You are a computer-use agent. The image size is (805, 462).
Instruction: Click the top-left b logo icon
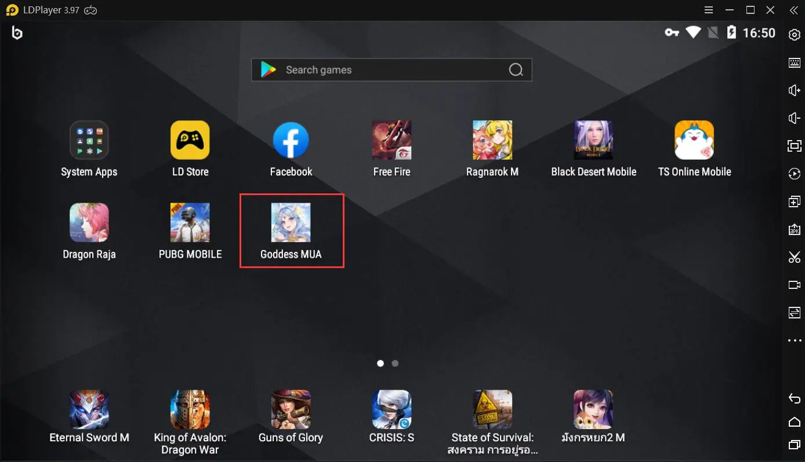[x=17, y=33]
